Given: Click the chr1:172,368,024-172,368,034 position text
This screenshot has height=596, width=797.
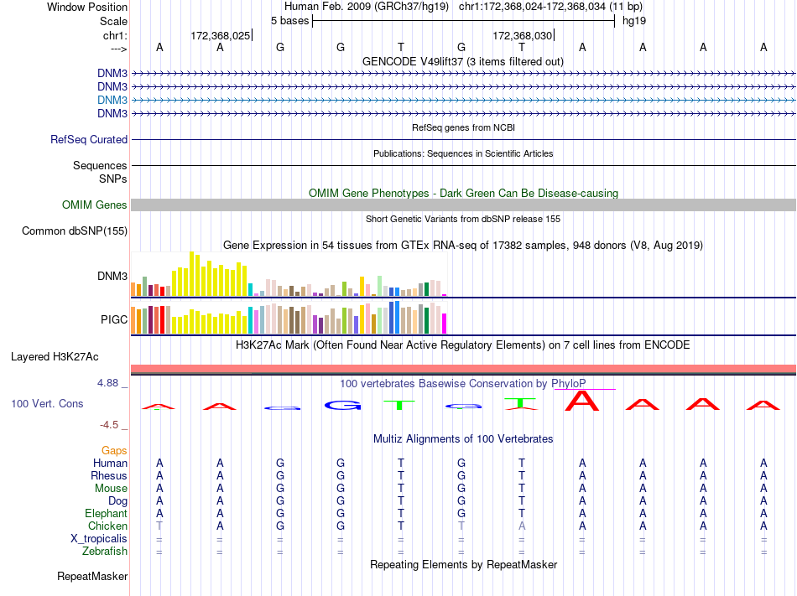Looking at the screenshot, I should click(532, 7).
